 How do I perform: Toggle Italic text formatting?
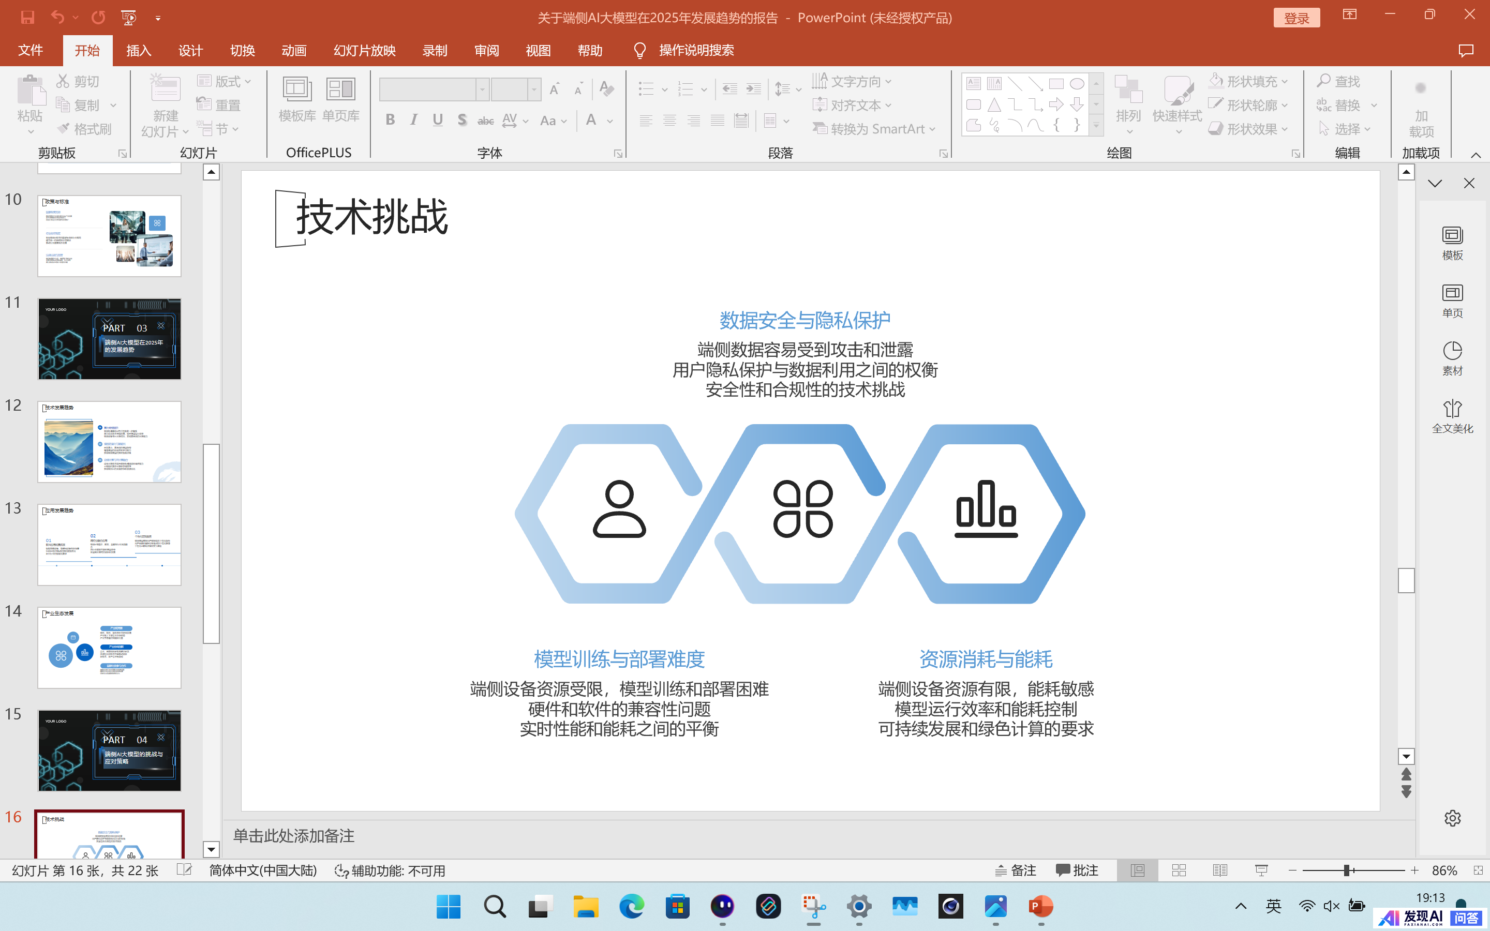click(x=414, y=120)
